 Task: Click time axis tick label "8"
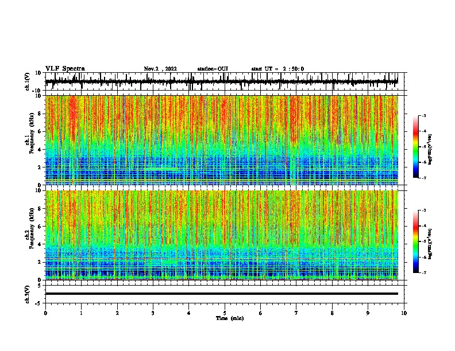(x=332, y=313)
